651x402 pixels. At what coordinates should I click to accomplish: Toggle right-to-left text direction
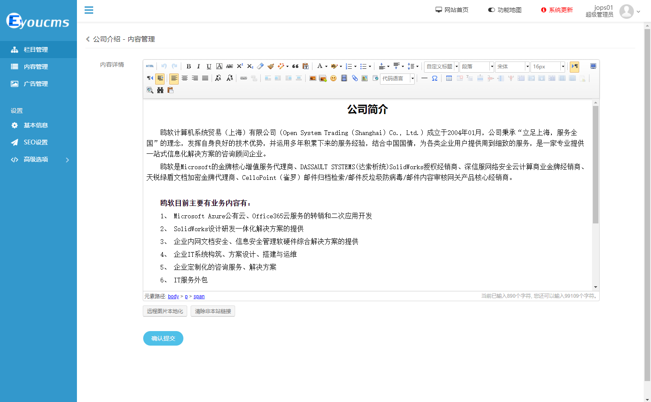(x=150, y=78)
